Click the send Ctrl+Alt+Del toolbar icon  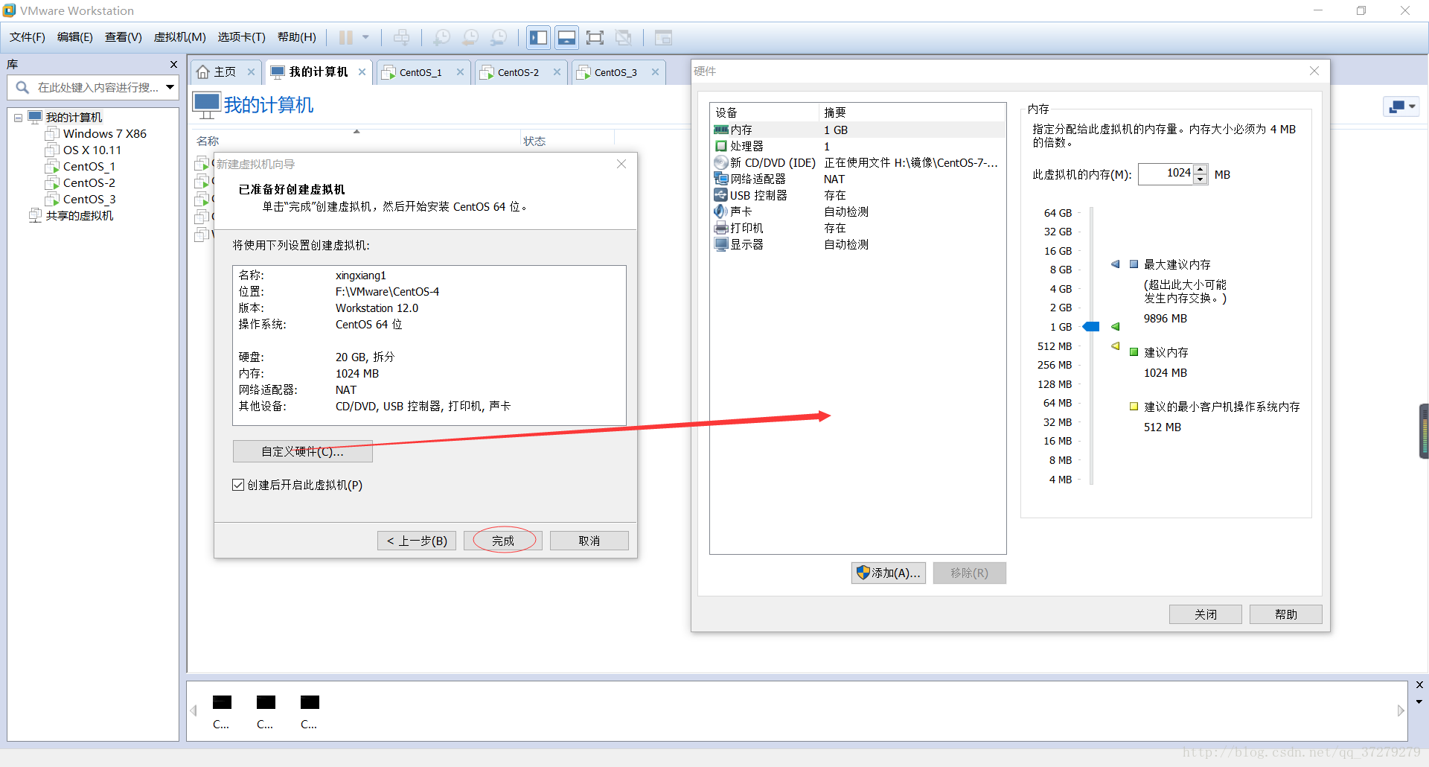click(x=401, y=37)
